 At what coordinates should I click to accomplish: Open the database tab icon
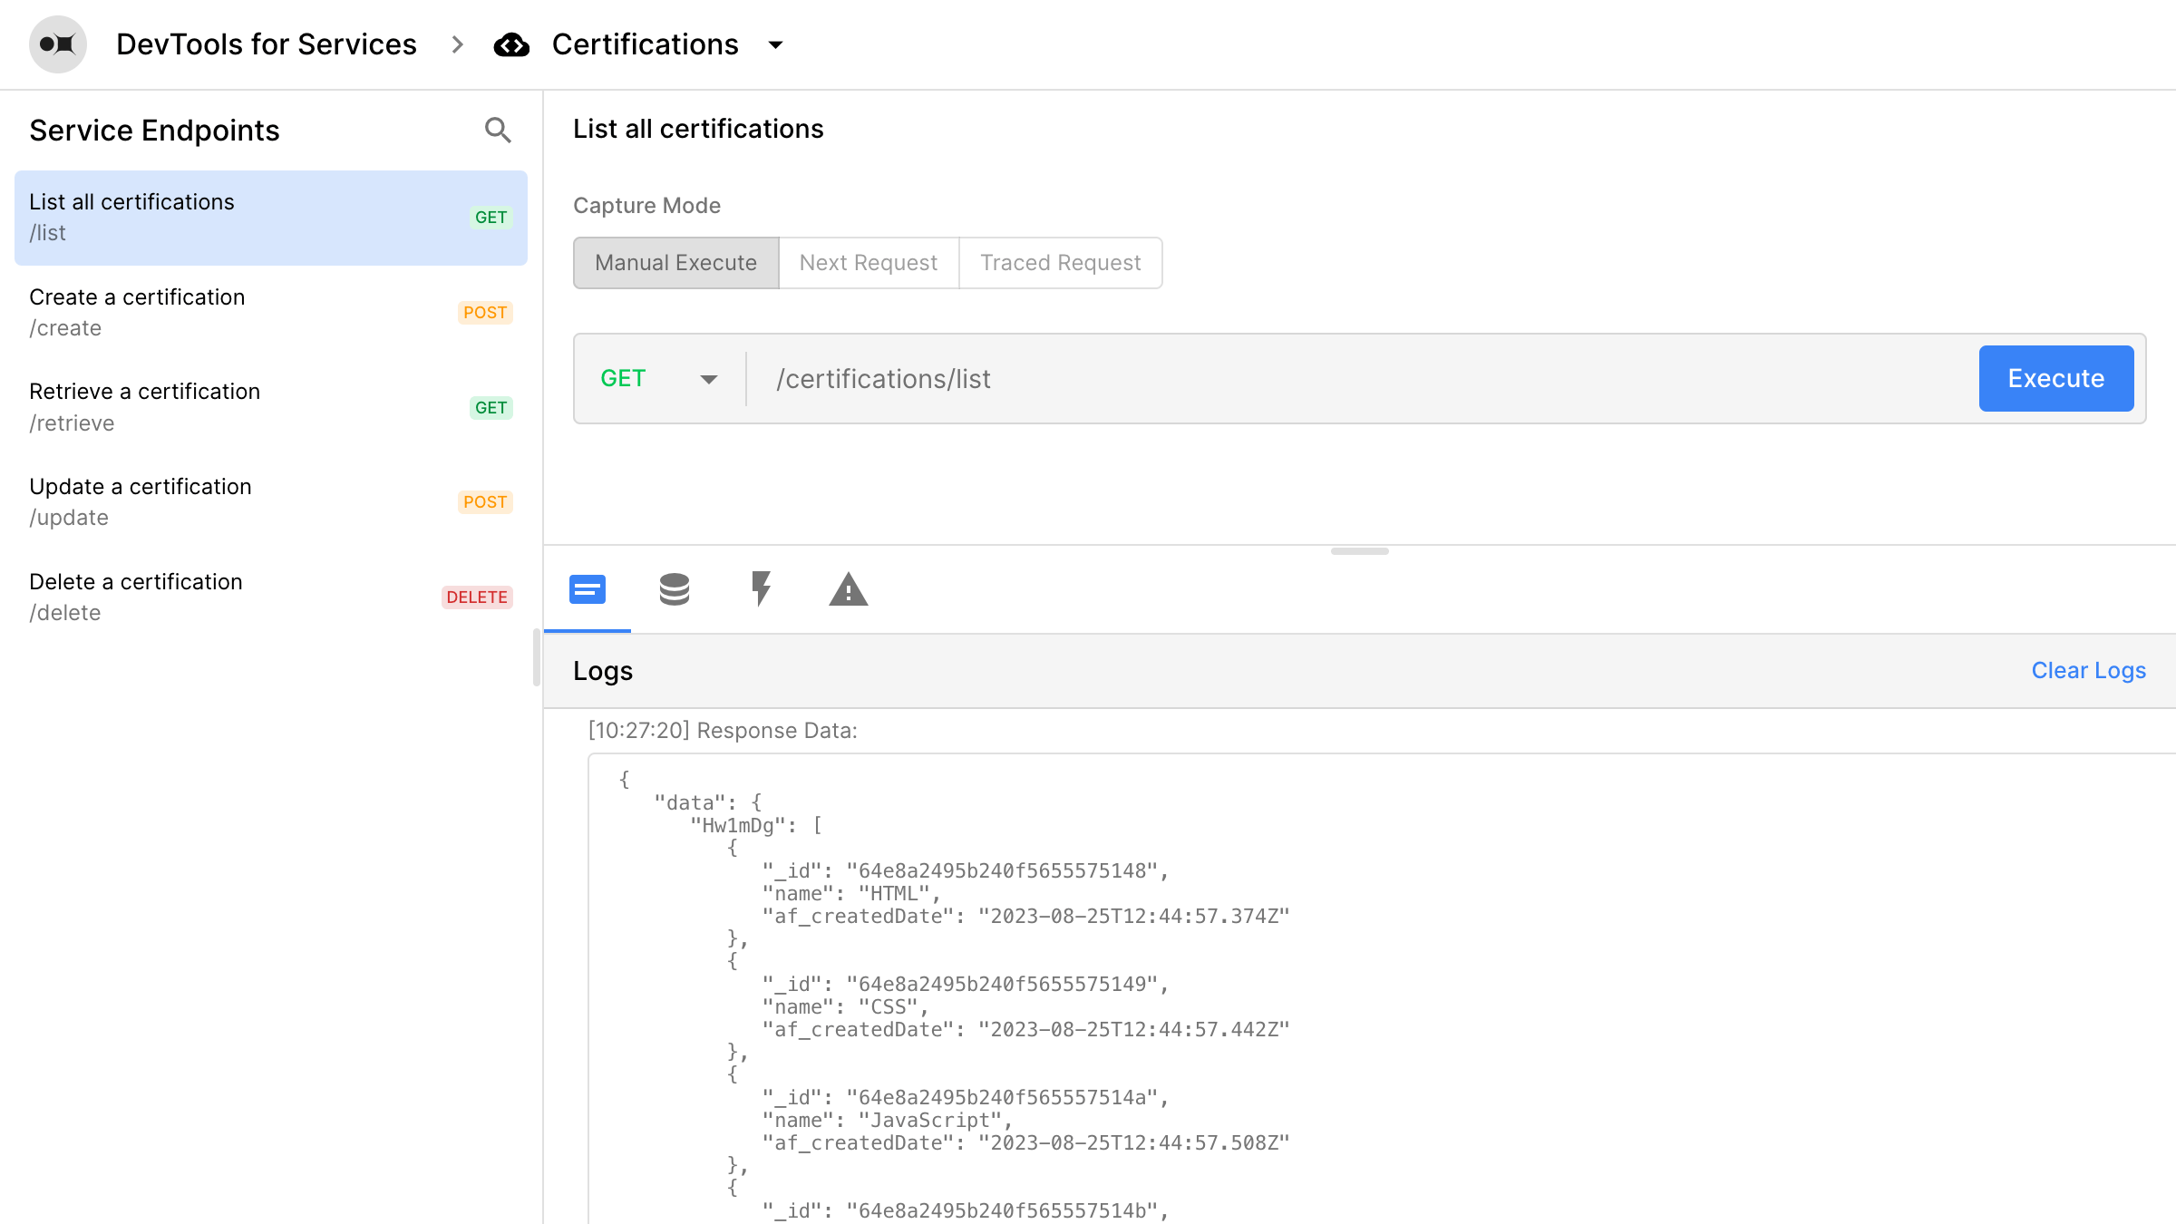(675, 589)
